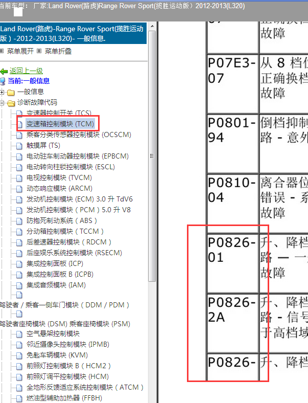The height and width of the screenshot is (403, 308).
Task: Select 变速箱控制模块 (TCM) tree item
Action: click(60, 124)
